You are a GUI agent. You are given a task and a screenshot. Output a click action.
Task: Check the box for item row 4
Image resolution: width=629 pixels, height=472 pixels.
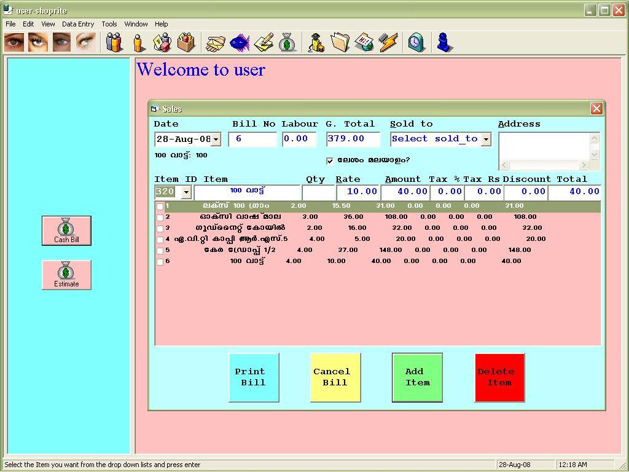click(160, 240)
